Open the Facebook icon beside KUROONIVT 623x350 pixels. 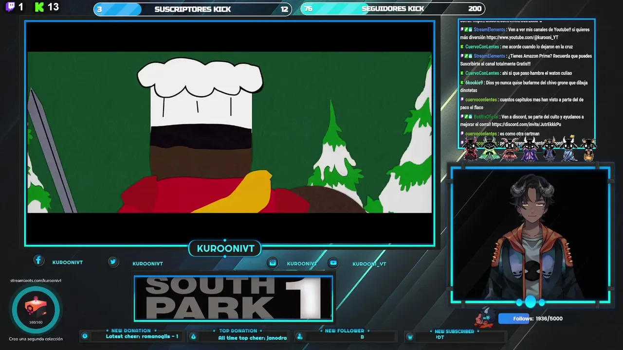(38, 261)
